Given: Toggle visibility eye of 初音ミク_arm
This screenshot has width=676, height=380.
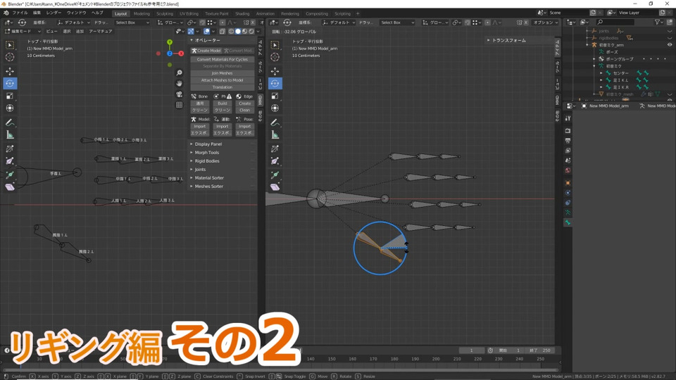Looking at the screenshot, I should [x=670, y=45].
